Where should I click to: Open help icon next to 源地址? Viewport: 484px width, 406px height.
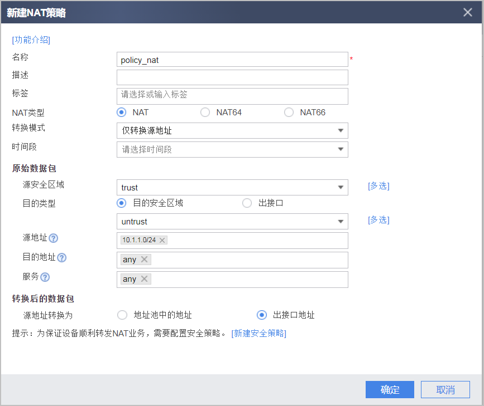click(54, 238)
